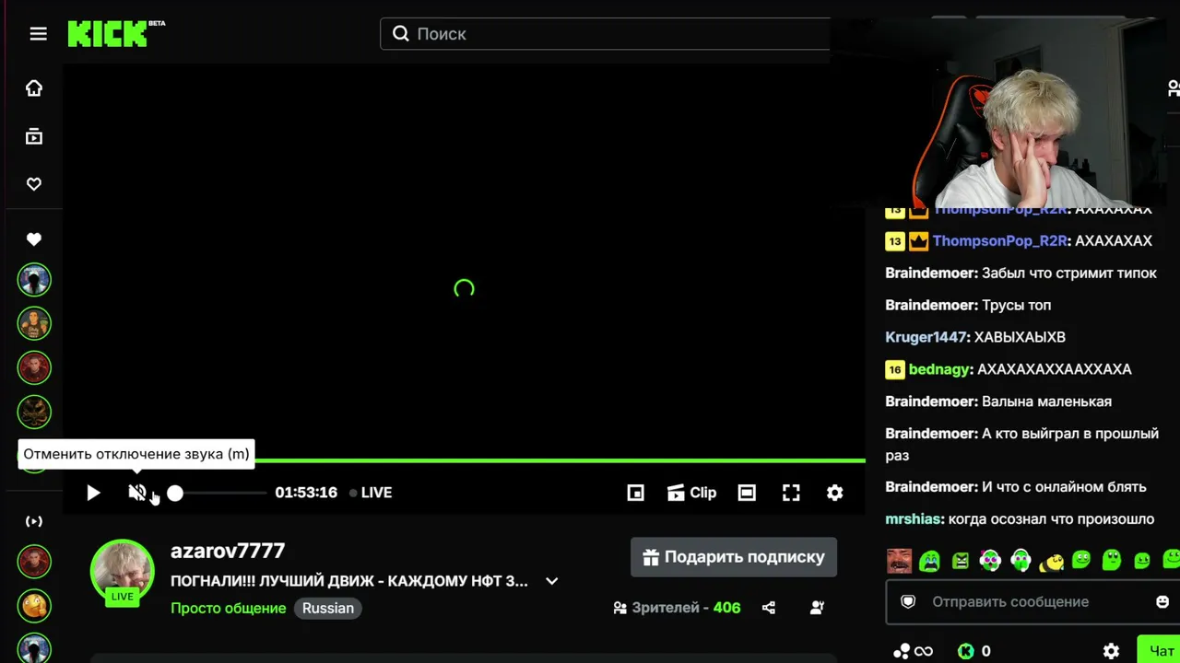The image size is (1180, 663).
Task: Click the 01:53:16 stream timestamp
Action: click(306, 493)
